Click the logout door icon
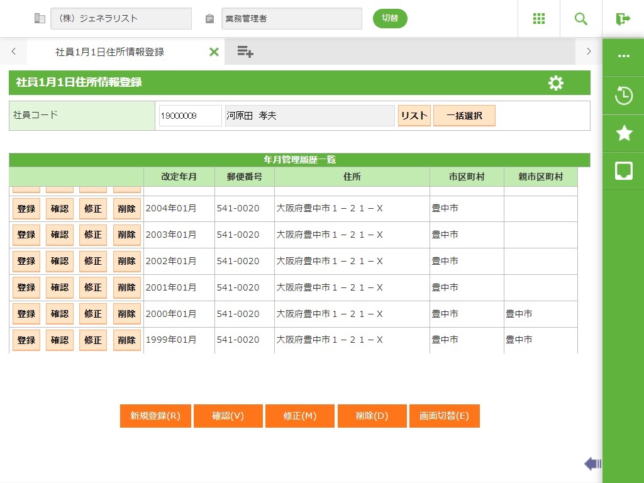Image resolution: width=644 pixels, height=483 pixels. (623, 19)
